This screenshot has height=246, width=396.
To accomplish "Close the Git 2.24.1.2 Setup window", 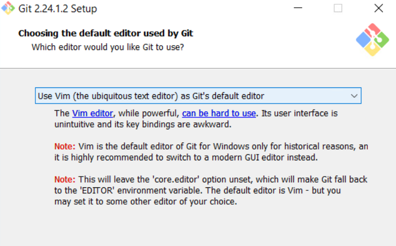I will (378, 8).
